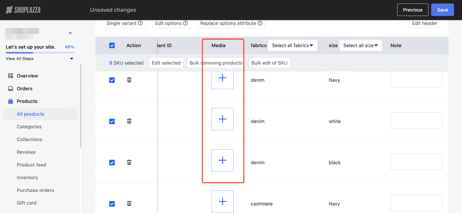This screenshot has width=462, height=213.
Task: Add media to the cashmere Navy variant
Action: click(222, 201)
